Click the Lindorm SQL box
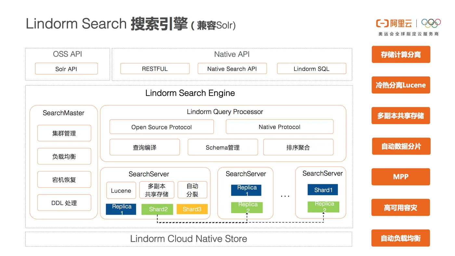This screenshot has height=256, width=455. coord(311,69)
